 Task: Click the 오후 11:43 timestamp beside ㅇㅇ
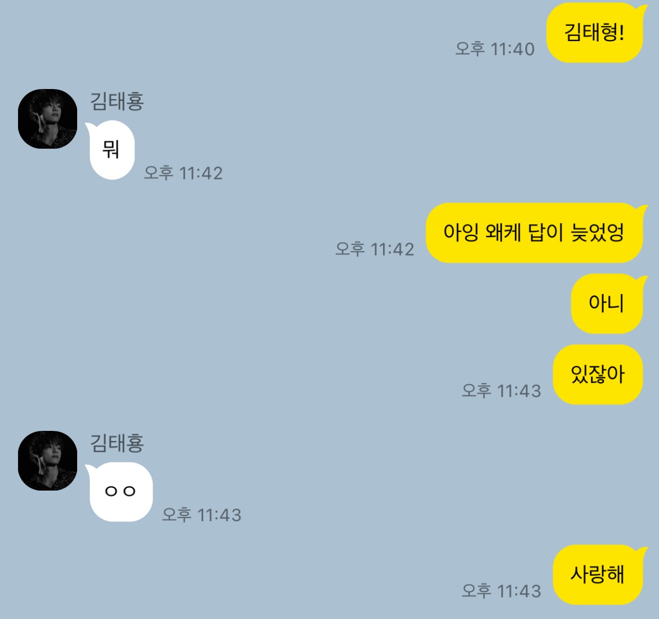[202, 515]
